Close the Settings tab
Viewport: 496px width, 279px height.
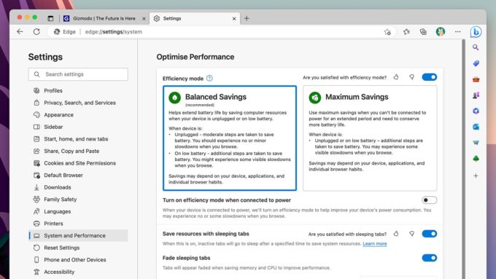point(234,19)
